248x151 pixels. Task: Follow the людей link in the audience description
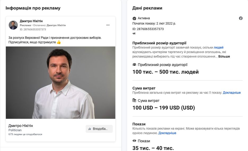(x=219, y=48)
